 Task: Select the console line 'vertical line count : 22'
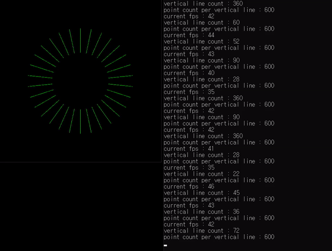(201, 174)
